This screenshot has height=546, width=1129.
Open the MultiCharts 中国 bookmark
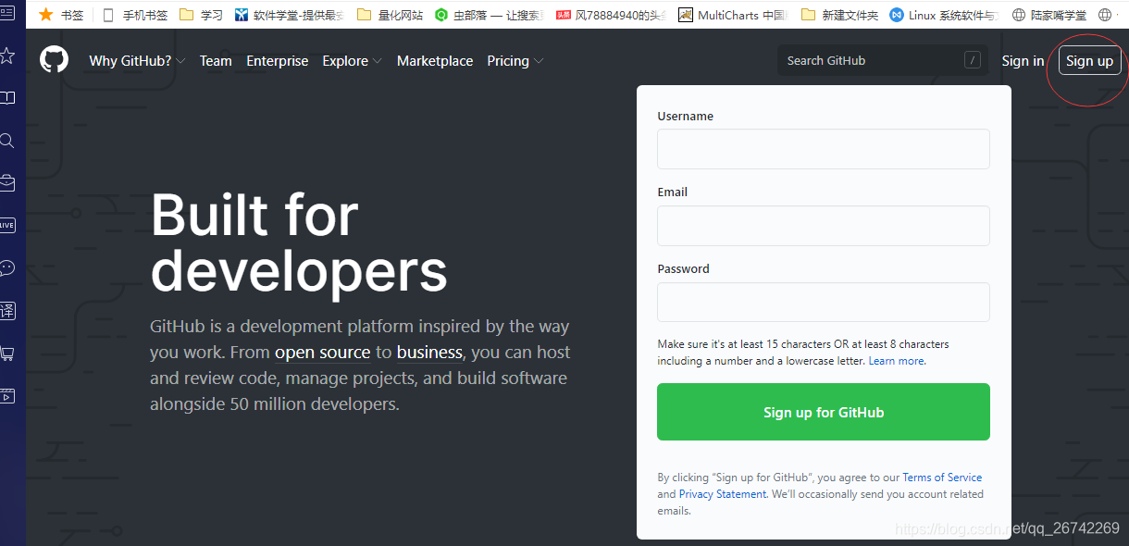coord(733,15)
